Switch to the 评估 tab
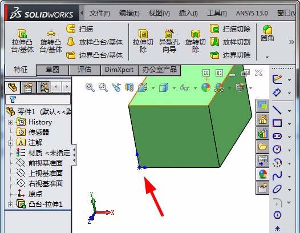 point(84,70)
